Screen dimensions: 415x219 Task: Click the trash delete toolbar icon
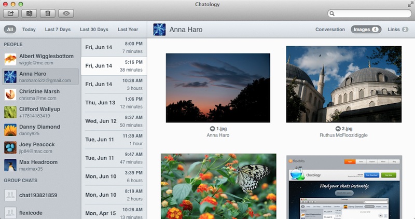coord(48,13)
